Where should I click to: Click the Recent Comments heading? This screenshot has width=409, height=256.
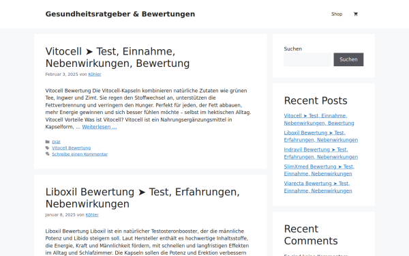click(x=311, y=235)
